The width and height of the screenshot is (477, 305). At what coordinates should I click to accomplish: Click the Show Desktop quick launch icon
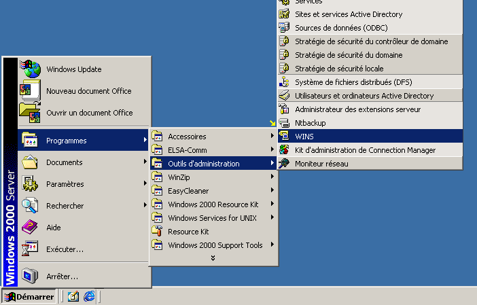73,296
